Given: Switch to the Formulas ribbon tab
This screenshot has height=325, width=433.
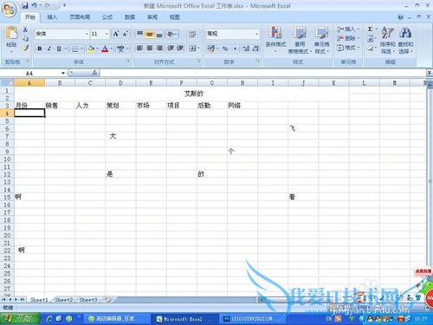Looking at the screenshot, I should click(107, 17).
